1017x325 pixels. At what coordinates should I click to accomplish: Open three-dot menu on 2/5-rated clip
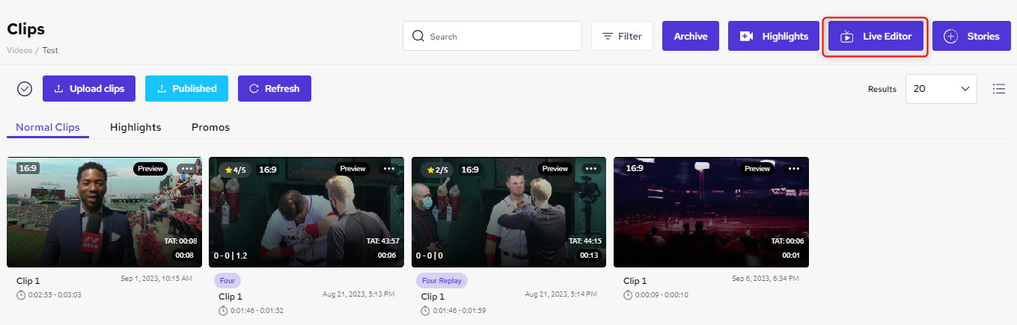[x=591, y=169]
